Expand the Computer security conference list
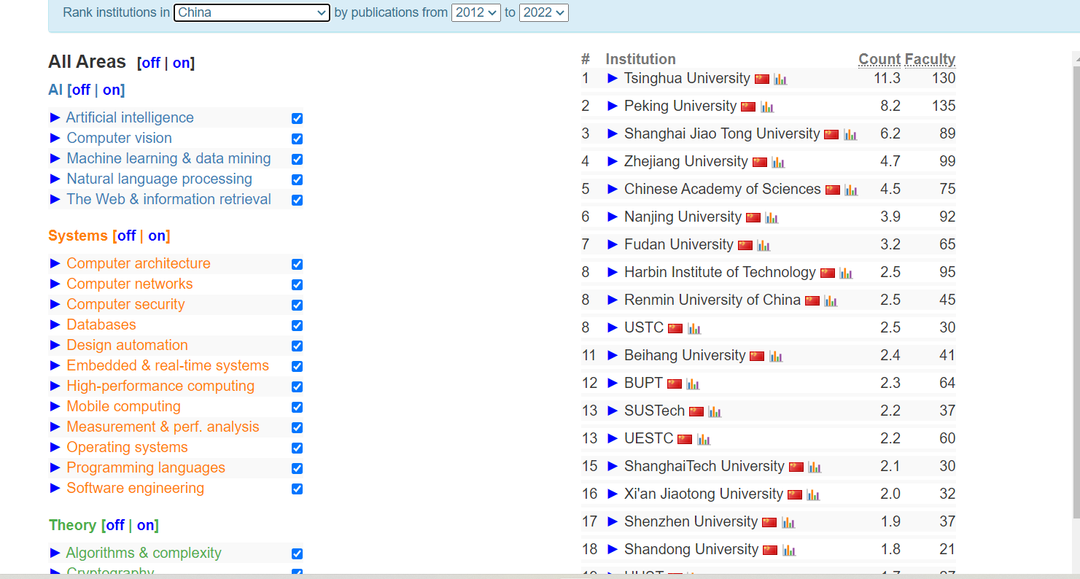This screenshot has height=579, width=1080. [55, 304]
